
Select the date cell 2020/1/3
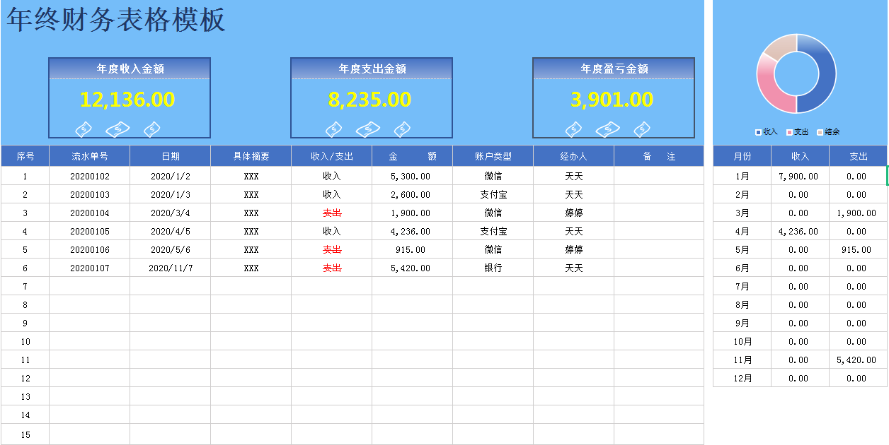pyautogui.click(x=171, y=194)
